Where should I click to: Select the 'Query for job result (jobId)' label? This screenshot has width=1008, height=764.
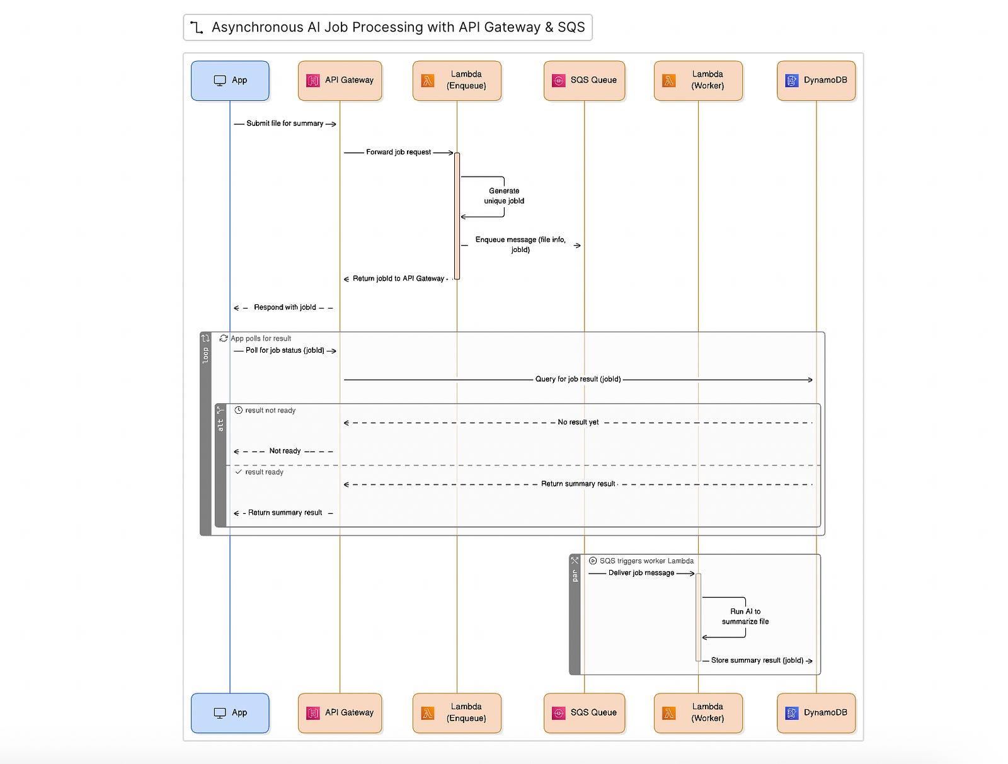click(578, 379)
